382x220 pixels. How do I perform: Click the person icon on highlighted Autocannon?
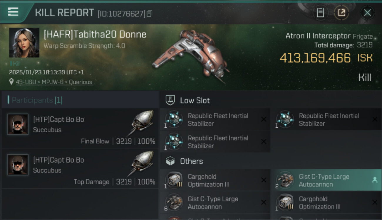[x=374, y=180]
